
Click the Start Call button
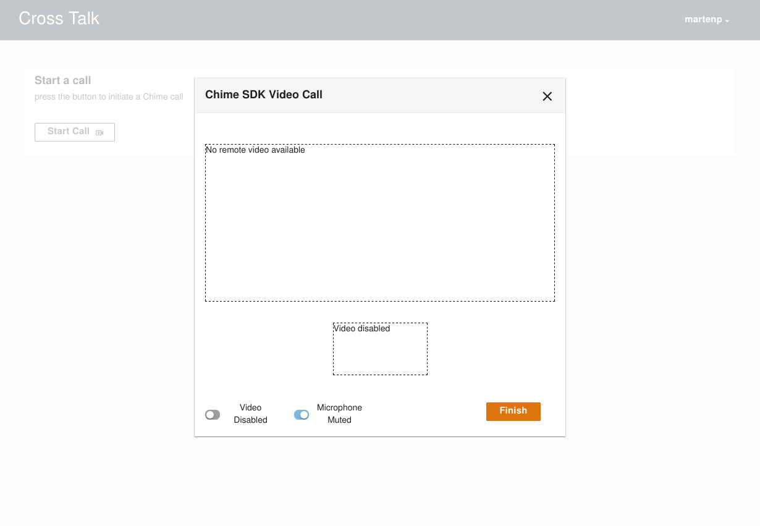(x=75, y=132)
